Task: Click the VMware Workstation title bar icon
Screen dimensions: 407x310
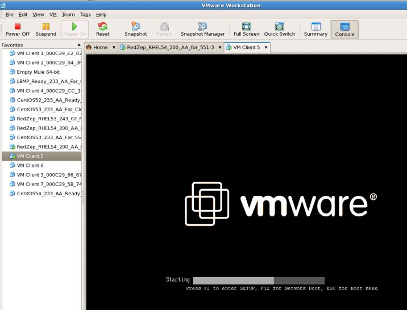Action: pos(3,5)
